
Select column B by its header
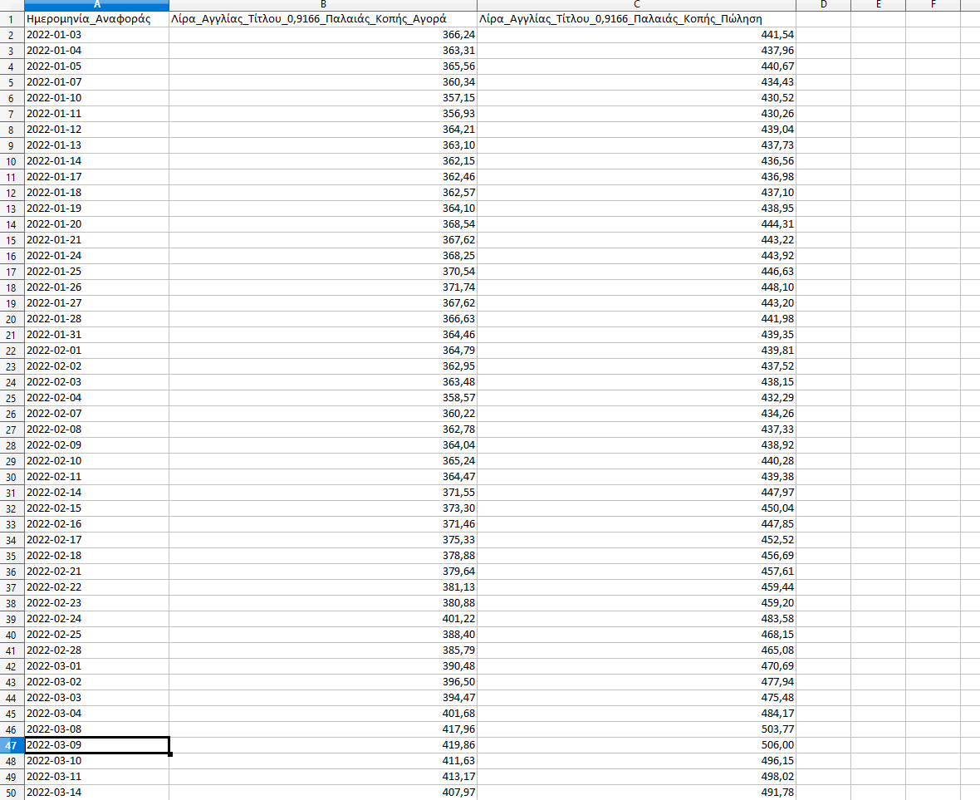point(323,5)
